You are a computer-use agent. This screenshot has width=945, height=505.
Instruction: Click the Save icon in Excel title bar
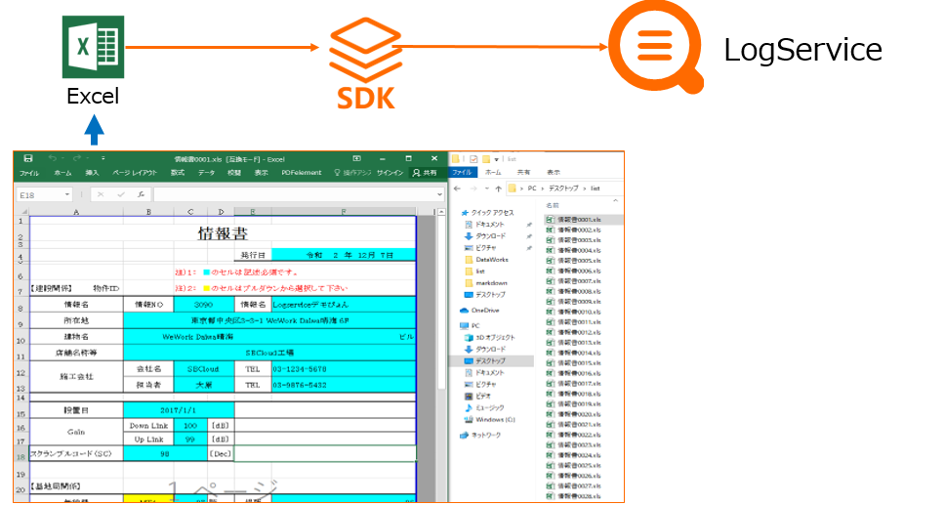pos(27,158)
